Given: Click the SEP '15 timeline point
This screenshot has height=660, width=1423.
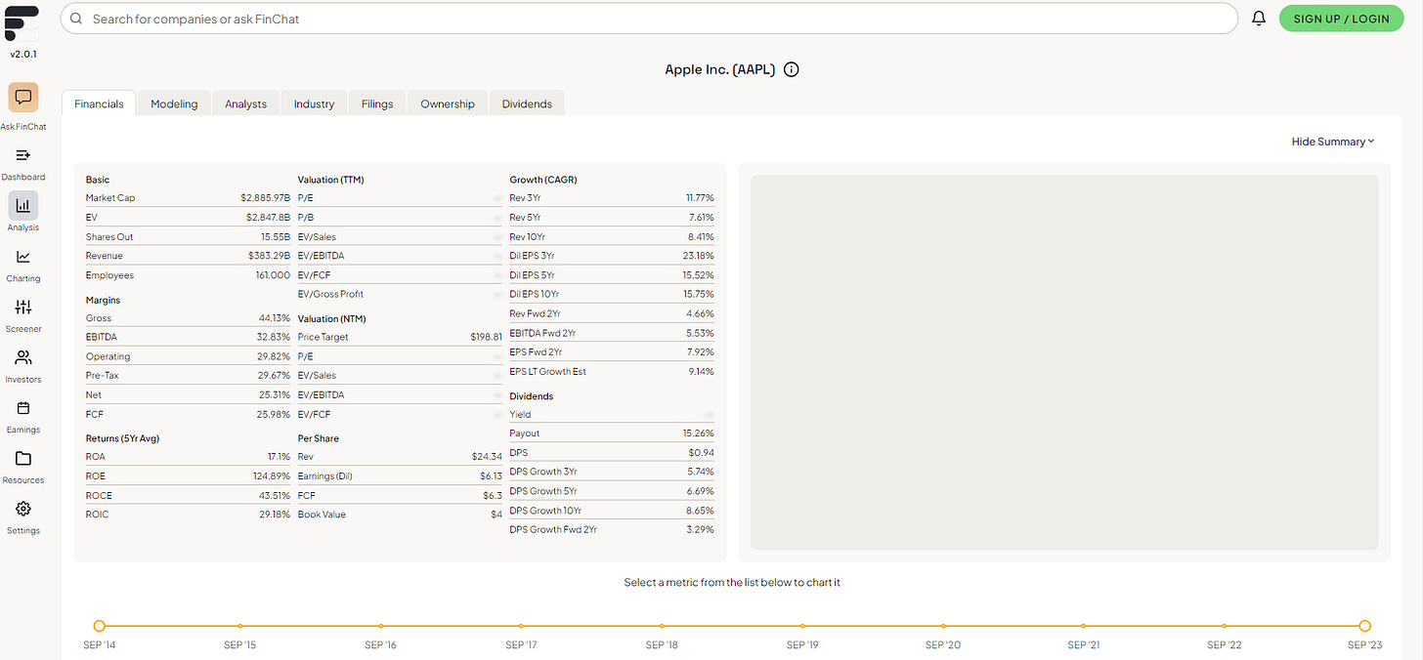Looking at the screenshot, I should 239,626.
